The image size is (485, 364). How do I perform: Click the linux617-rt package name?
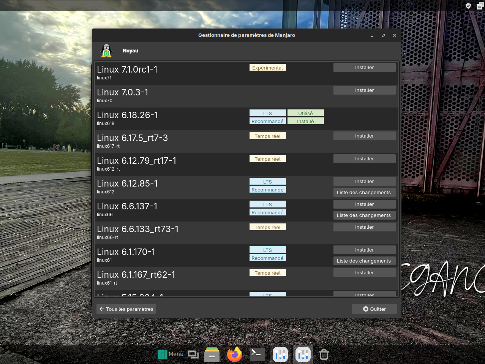(108, 146)
